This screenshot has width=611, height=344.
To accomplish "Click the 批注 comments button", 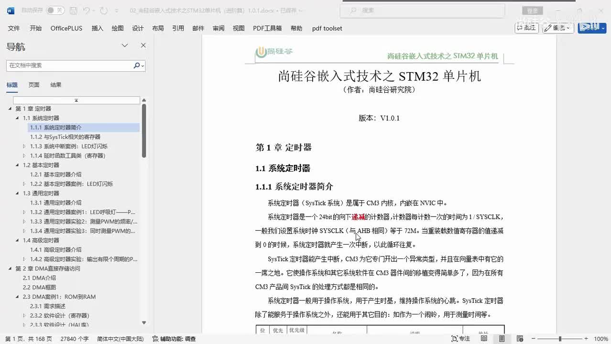I will click(x=526, y=28).
